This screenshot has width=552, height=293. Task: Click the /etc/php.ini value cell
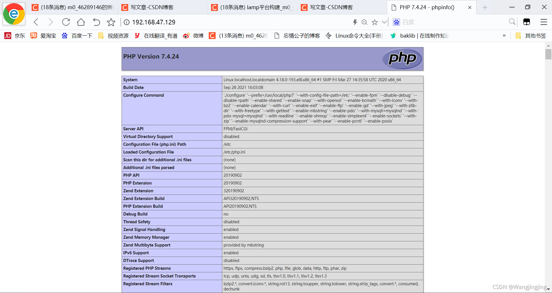click(323, 152)
